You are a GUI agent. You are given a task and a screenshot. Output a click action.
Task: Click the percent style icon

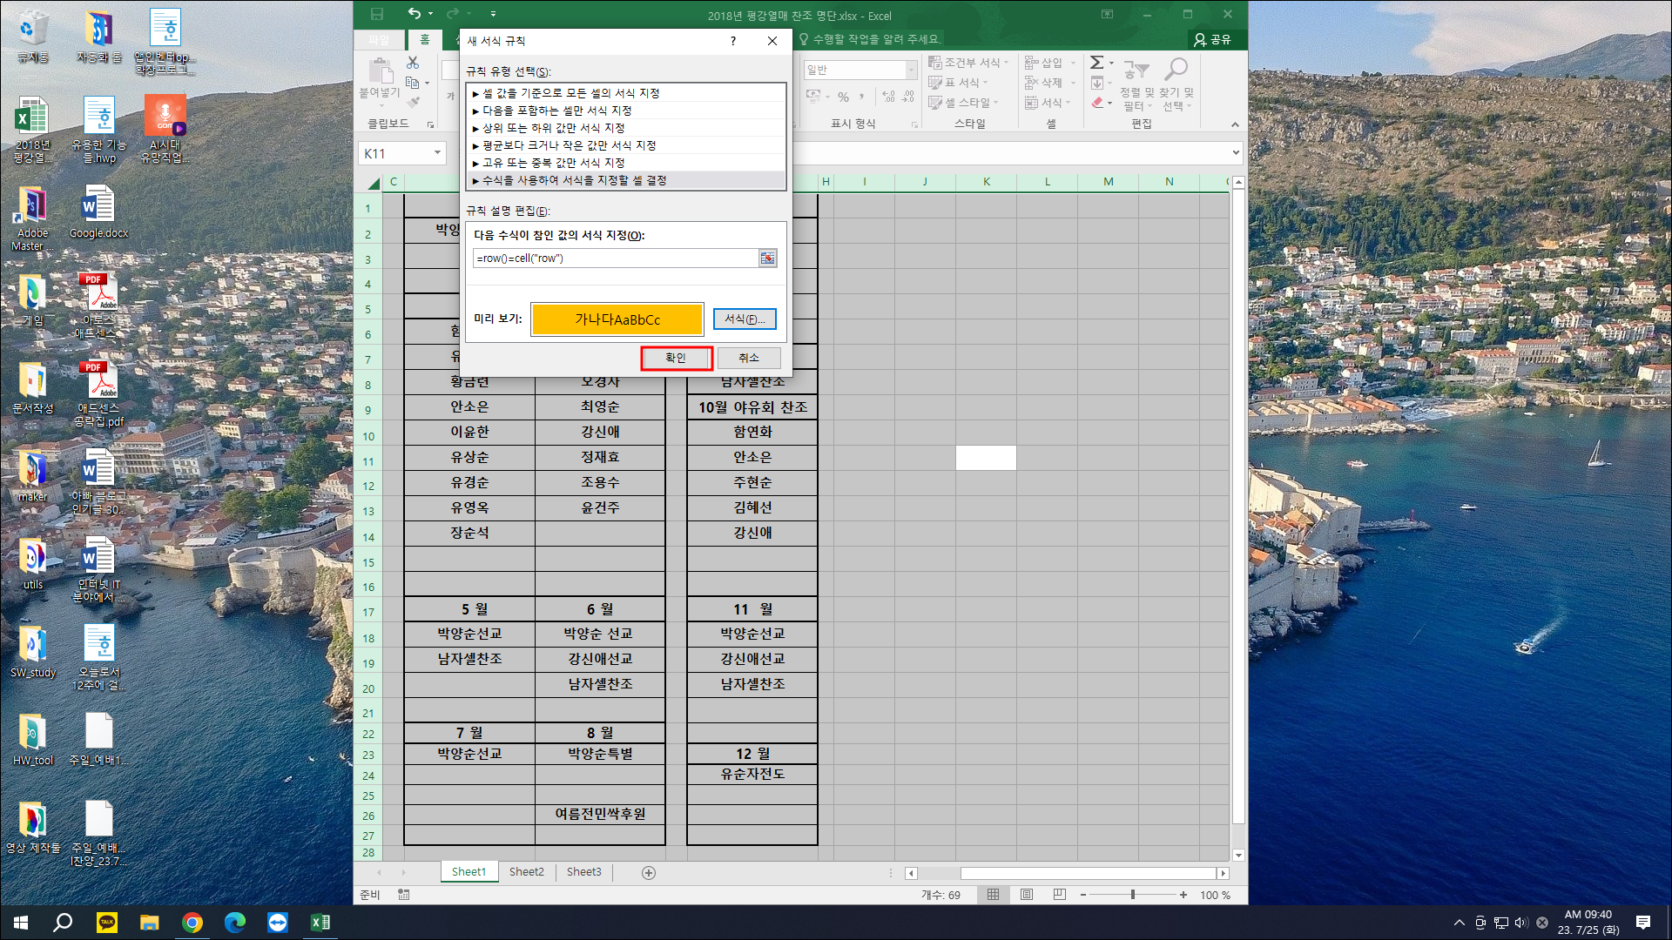843,97
